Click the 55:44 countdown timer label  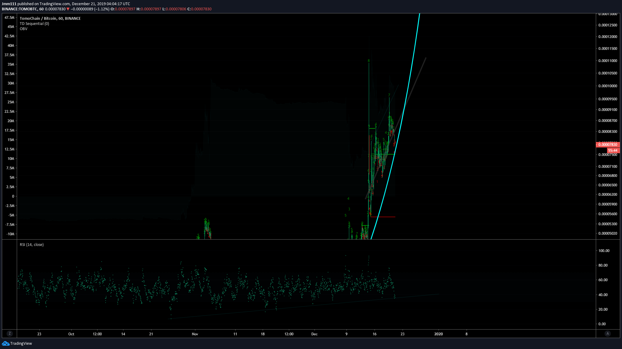click(613, 150)
